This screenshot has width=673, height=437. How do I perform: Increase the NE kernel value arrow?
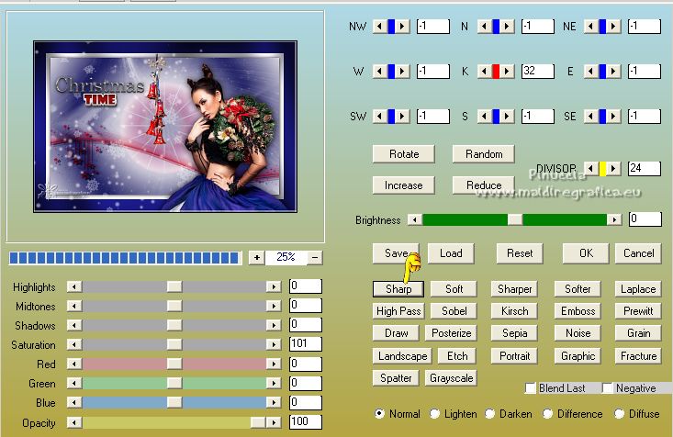613,27
